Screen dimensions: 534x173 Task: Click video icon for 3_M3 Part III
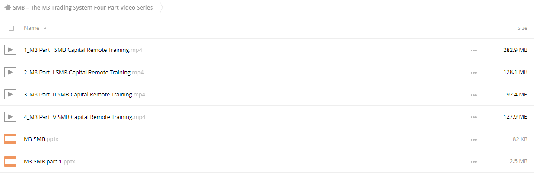(10, 94)
